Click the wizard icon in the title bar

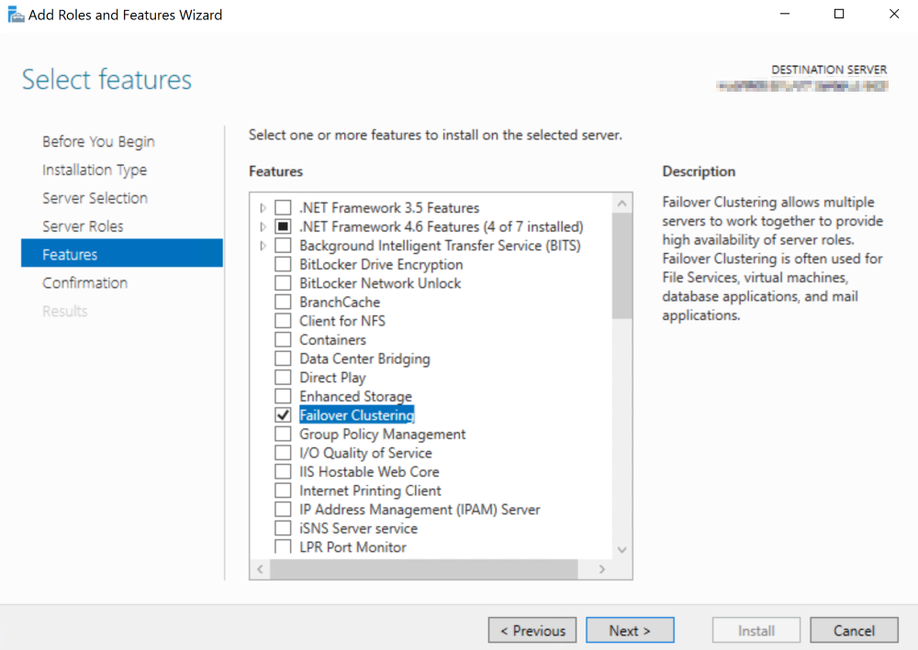coord(15,14)
